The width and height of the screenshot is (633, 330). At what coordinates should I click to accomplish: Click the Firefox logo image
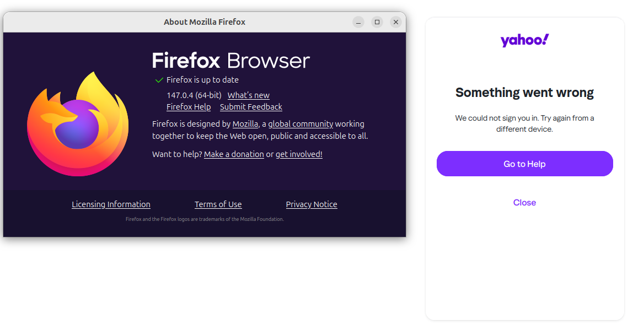[x=78, y=124]
